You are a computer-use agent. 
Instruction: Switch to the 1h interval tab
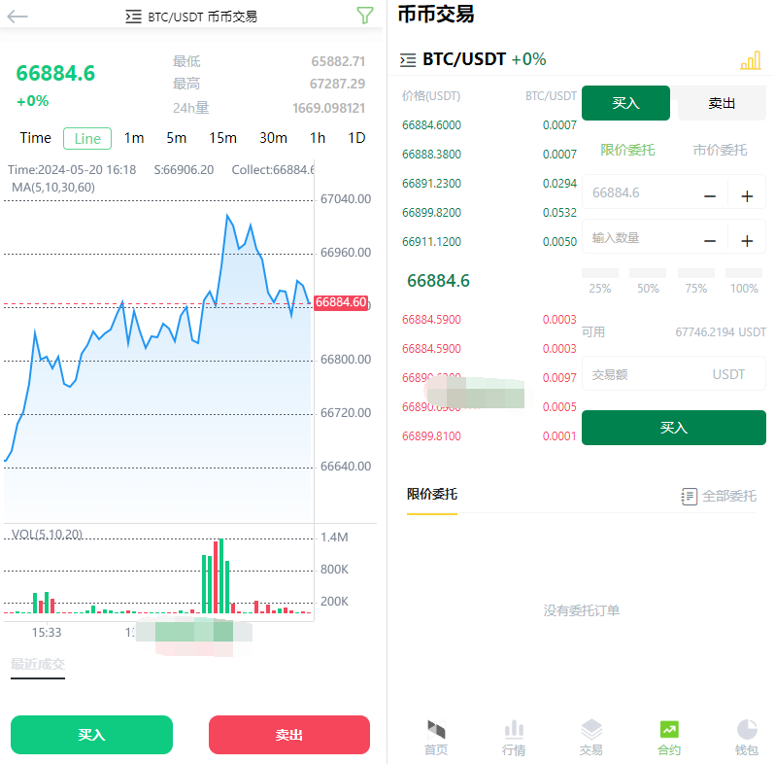(318, 138)
